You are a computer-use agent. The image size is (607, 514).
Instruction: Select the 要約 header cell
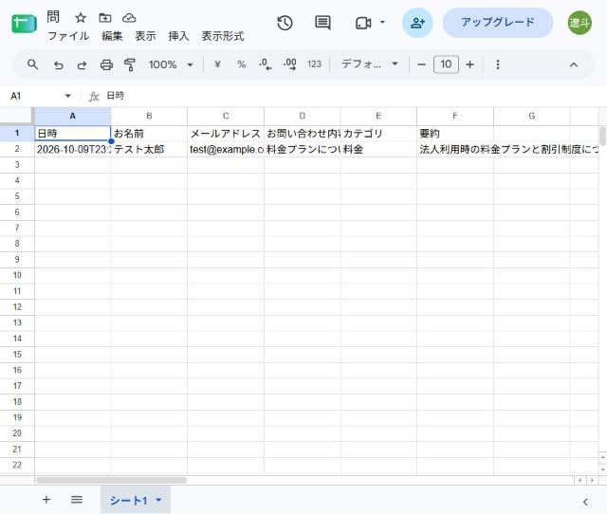[x=455, y=134]
